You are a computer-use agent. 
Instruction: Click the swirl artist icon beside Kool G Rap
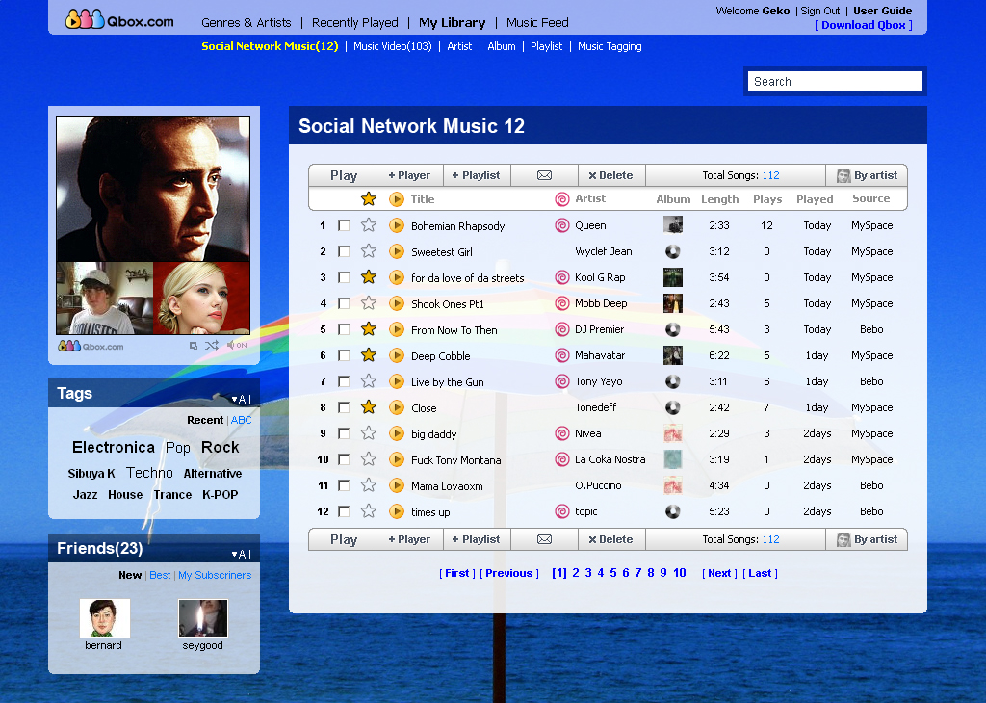point(562,277)
